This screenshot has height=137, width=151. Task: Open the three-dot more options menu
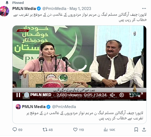click(x=144, y=9)
